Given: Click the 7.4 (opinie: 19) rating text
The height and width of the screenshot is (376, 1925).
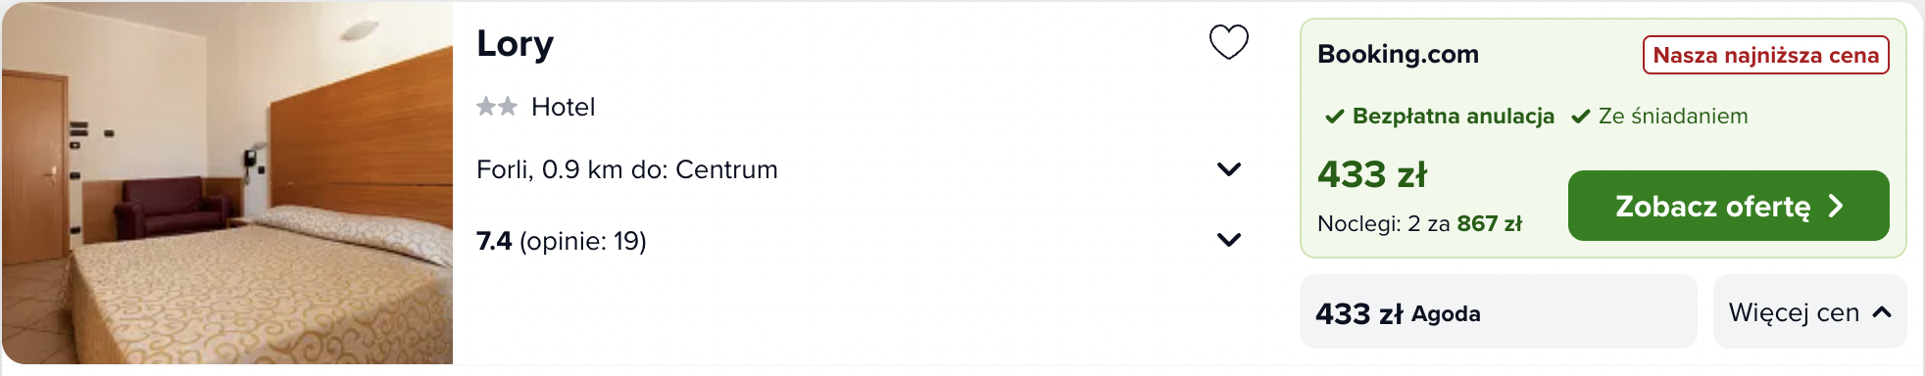Looking at the screenshot, I should coord(562,241).
